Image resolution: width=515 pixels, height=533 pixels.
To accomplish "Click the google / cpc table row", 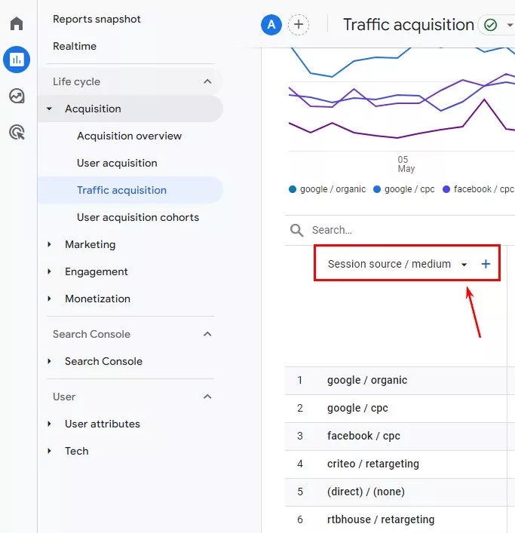I will 400,409.
